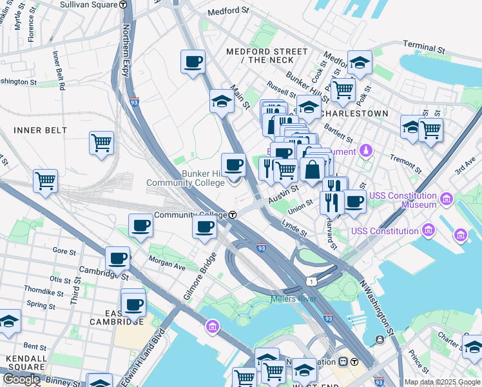Viewport: 482px width, 387px height.
Task: Click the shopping cart marker above Austin St
Action: pos(286,172)
